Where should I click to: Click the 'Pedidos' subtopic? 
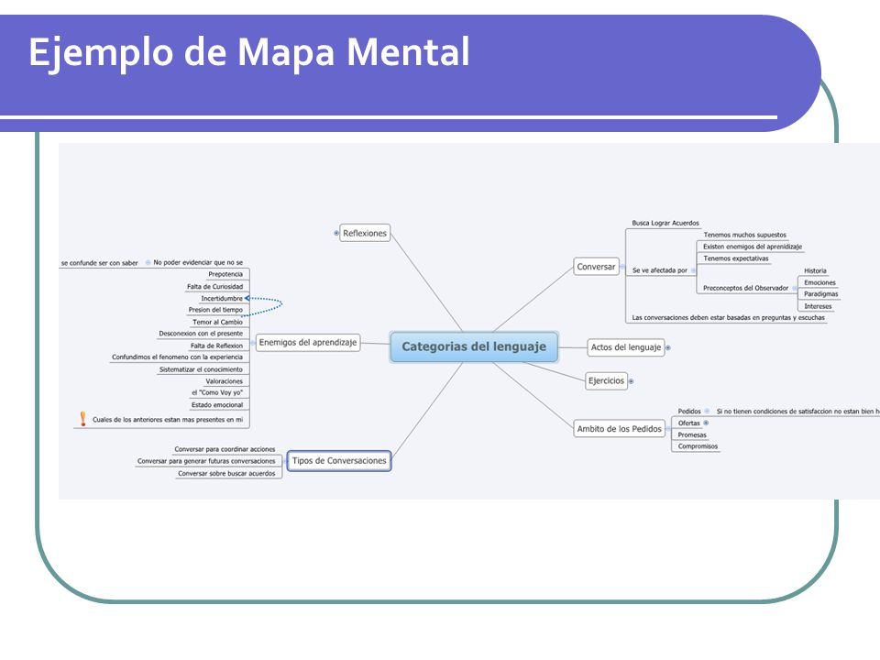[689, 412]
